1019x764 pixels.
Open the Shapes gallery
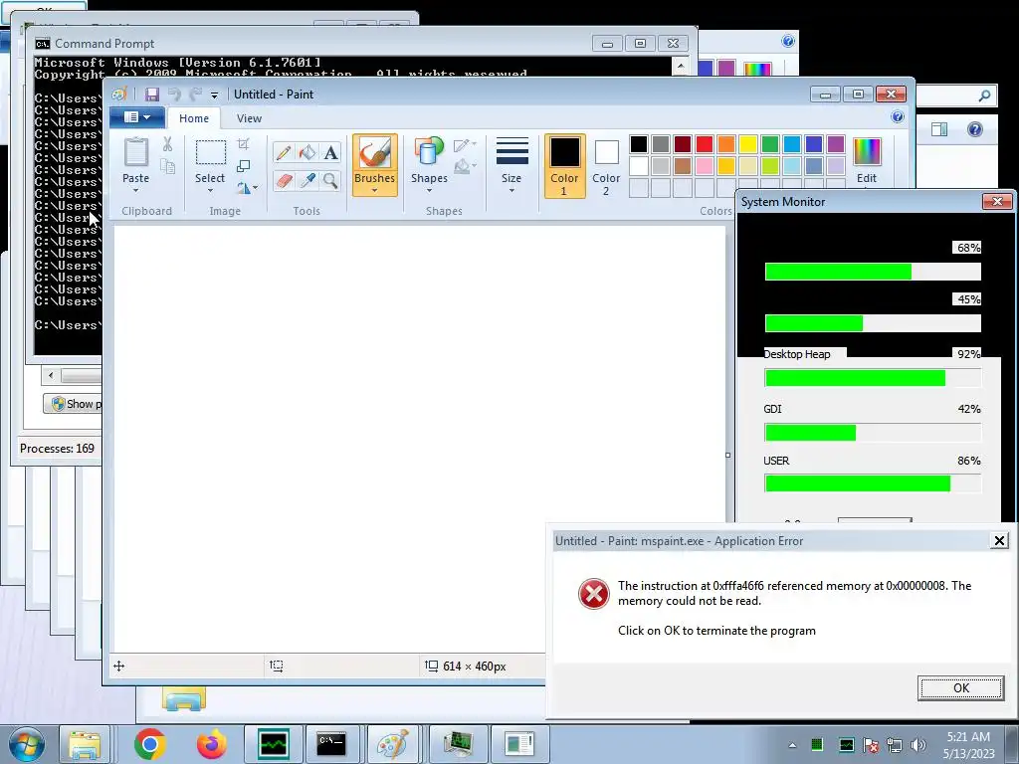[x=429, y=166]
